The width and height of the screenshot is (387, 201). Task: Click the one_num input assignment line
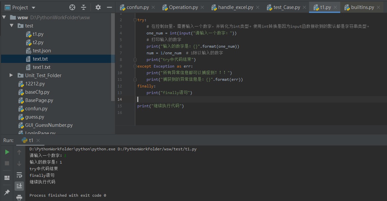click(192, 33)
